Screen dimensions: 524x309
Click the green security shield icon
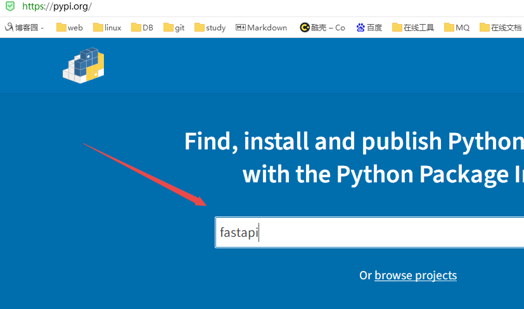[10, 7]
